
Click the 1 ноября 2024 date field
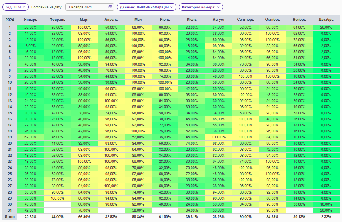click(x=90, y=7)
